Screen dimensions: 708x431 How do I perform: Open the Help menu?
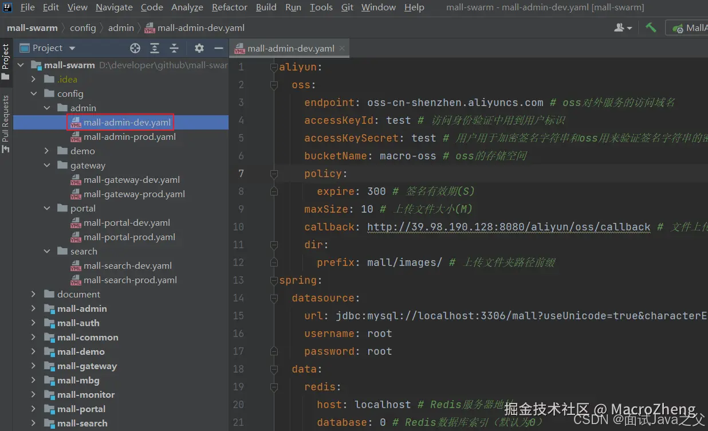(x=414, y=7)
